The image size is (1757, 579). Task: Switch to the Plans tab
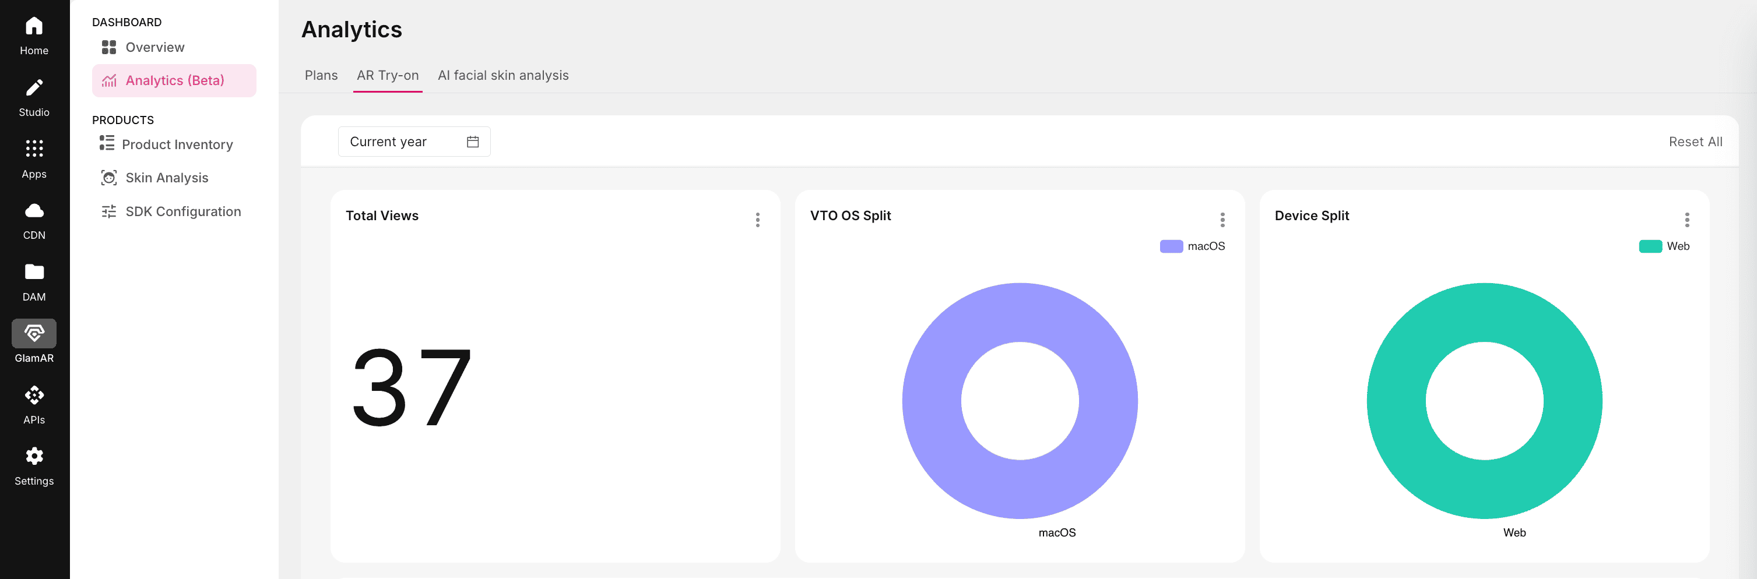(321, 76)
